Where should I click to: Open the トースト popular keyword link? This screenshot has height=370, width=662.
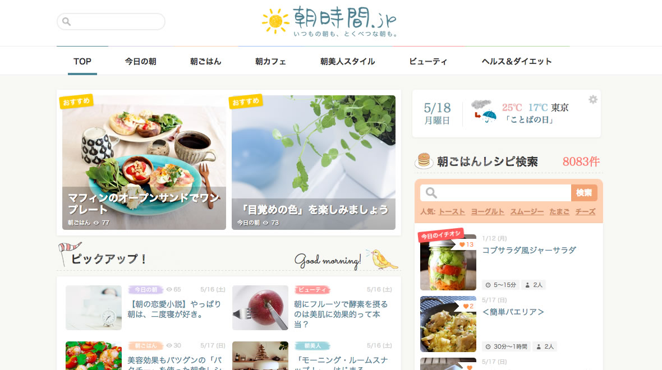tap(452, 212)
